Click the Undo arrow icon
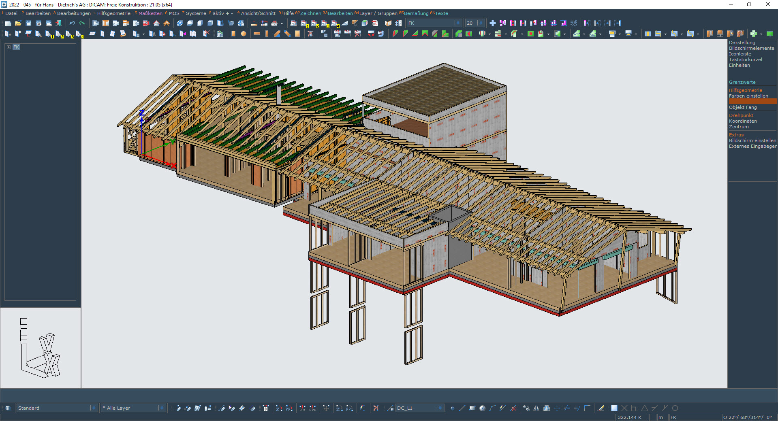This screenshot has height=421, width=778. tap(72, 23)
